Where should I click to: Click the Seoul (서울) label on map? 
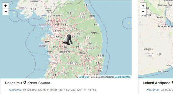pyautogui.click(x=57, y=24)
